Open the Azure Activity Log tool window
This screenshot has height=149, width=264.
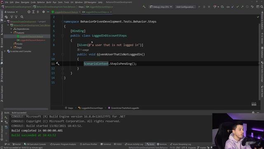[x=134, y=144]
